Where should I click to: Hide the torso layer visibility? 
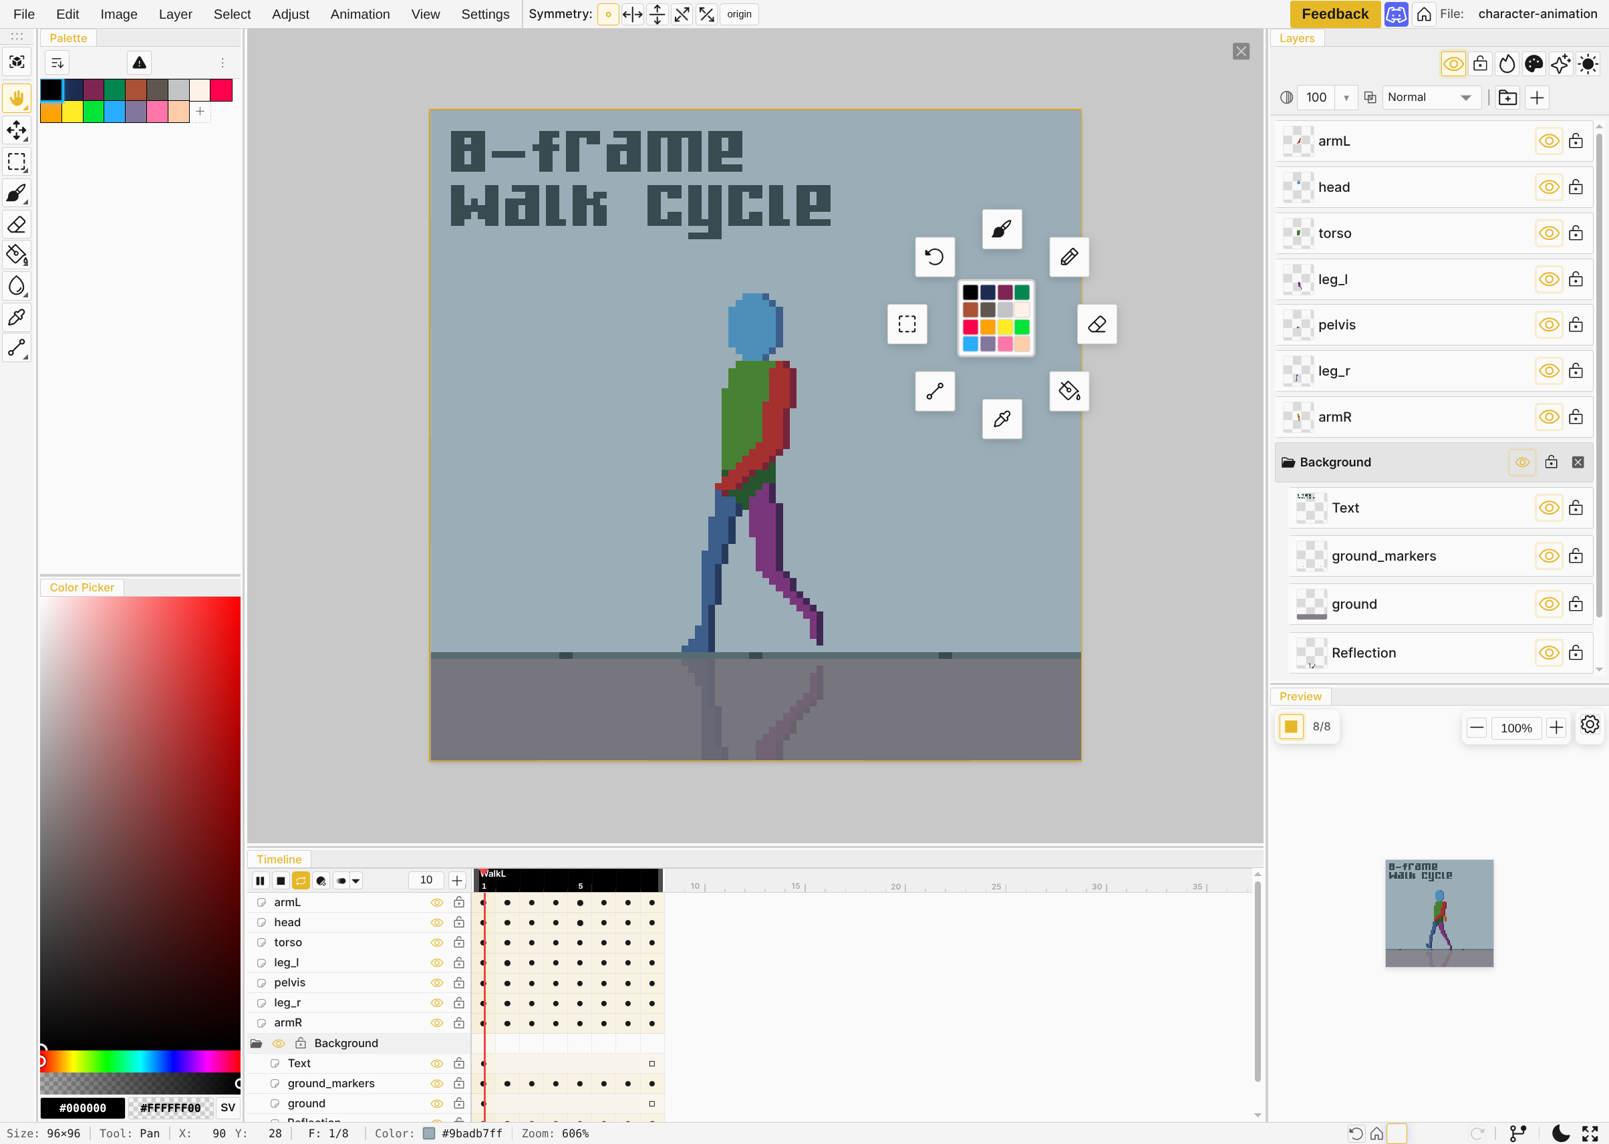[x=1548, y=233]
